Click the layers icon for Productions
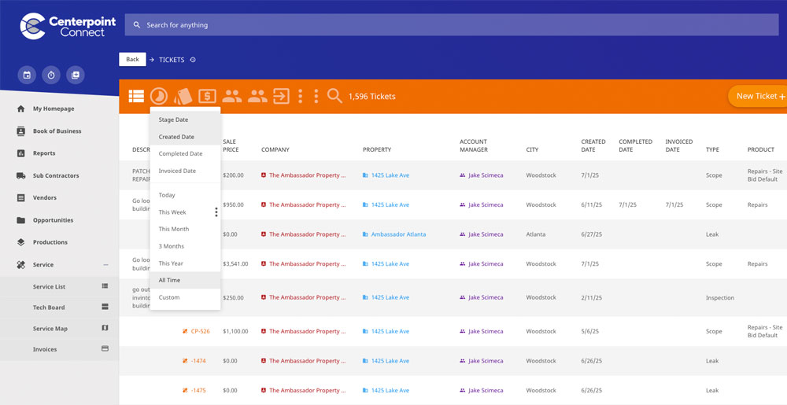Image resolution: width=787 pixels, height=405 pixels. pos(20,242)
